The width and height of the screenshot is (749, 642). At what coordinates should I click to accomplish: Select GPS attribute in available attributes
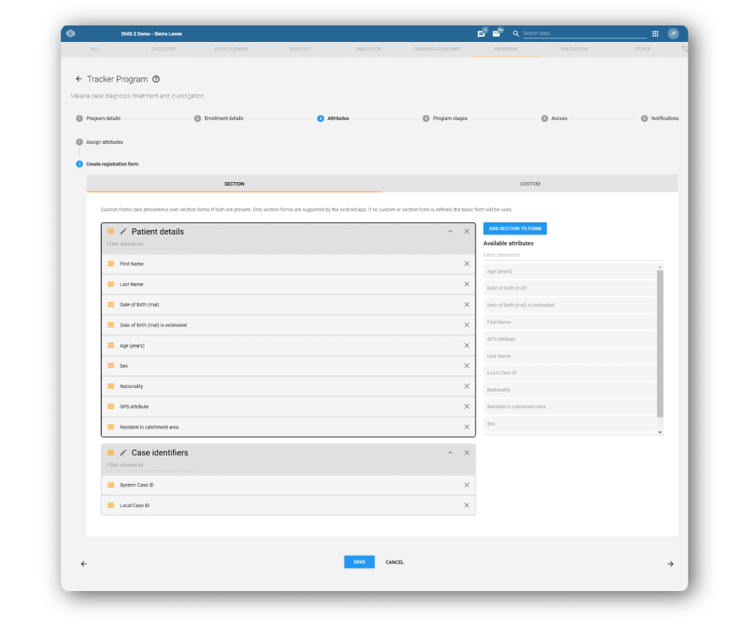click(570, 339)
